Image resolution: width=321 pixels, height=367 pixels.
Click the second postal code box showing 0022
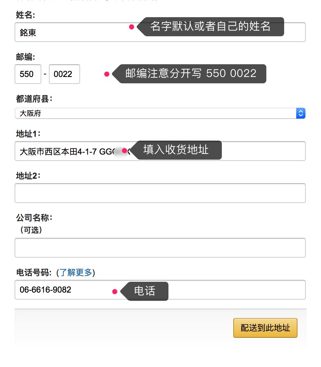coord(64,74)
